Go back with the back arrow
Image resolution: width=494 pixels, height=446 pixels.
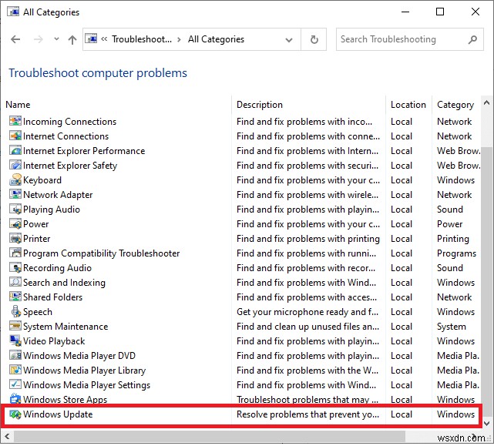click(15, 39)
